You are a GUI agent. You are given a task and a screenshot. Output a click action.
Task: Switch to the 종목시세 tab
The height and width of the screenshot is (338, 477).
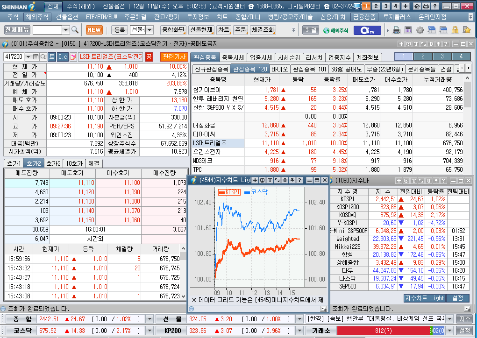(233, 57)
